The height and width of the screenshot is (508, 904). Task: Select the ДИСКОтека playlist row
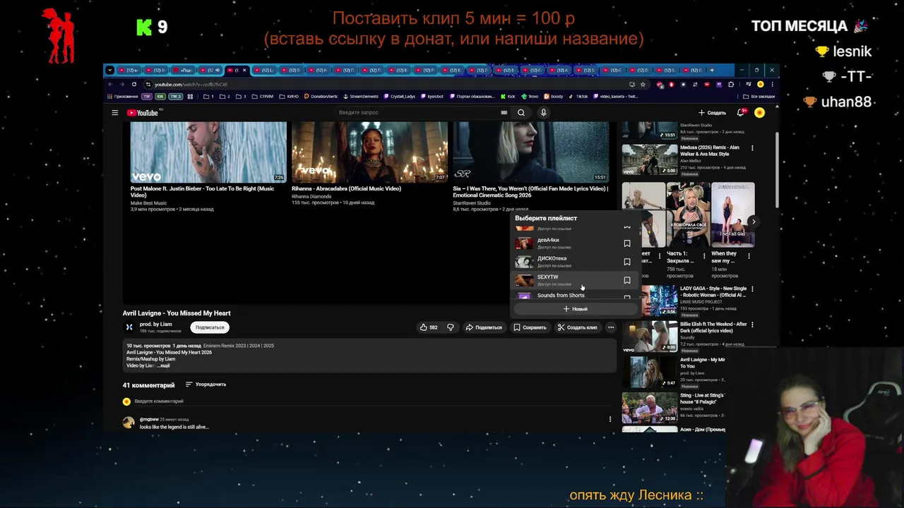(x=575, y=262)
